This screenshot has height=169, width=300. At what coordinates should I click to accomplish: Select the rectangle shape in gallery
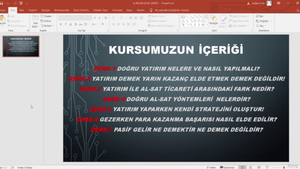point(195,17)
